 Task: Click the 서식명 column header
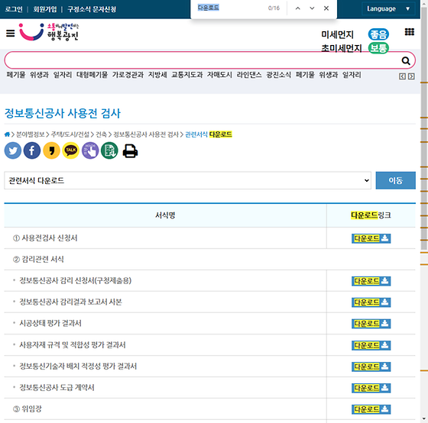[x=165, y=215]
